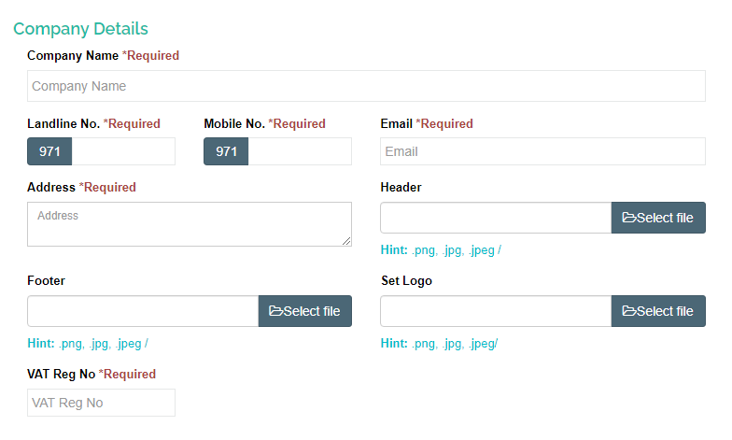Click the Company Details heading
Screen dimensions: 732x440
coord(80,29)
